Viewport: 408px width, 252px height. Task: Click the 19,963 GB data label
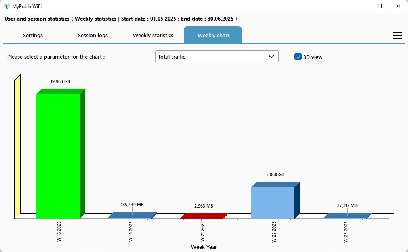pyautogui.click(x=60, y=81)
